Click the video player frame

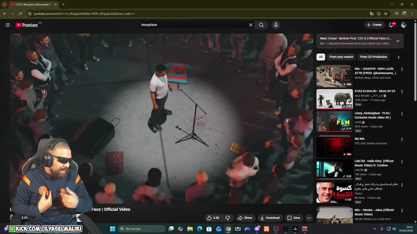(x=161, y=119)
